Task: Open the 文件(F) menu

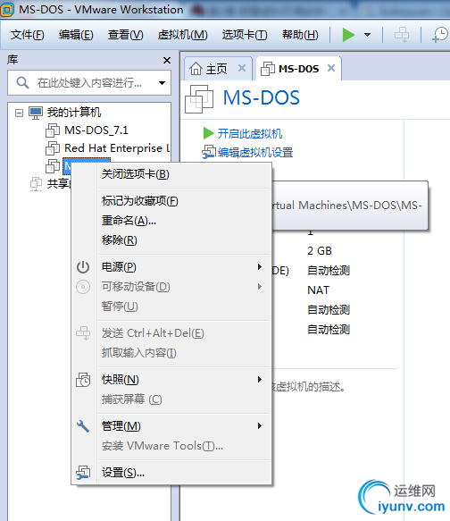Action: [27, 35]
